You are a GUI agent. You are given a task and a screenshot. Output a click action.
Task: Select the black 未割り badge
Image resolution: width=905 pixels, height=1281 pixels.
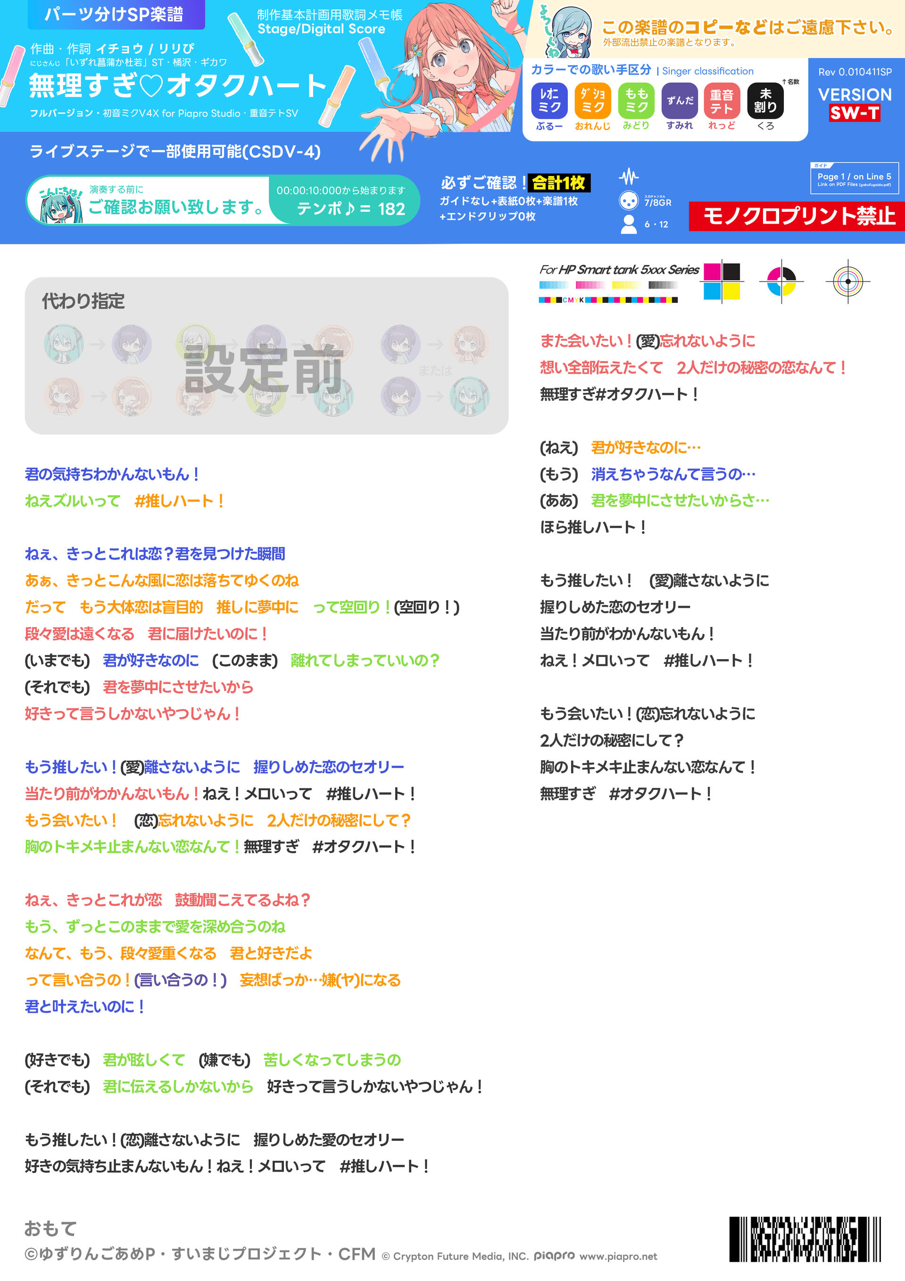[765, 101]
